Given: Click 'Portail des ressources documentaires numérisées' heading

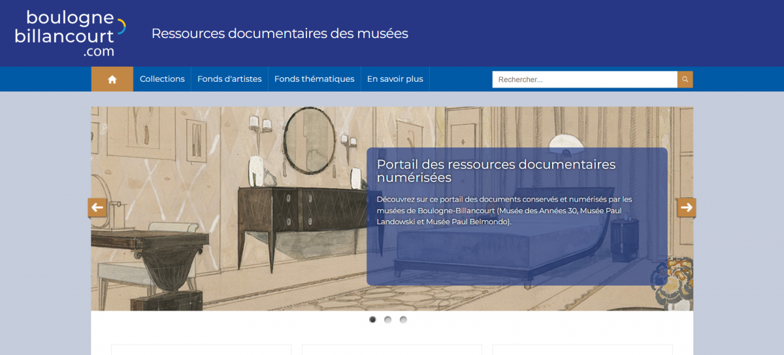Looking at the screenshot, I should point(497,171).
